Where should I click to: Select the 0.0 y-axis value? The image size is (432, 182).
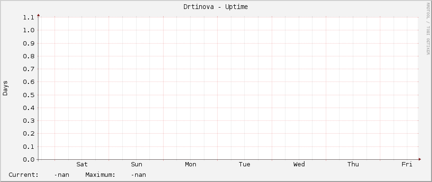coord(28,160)
